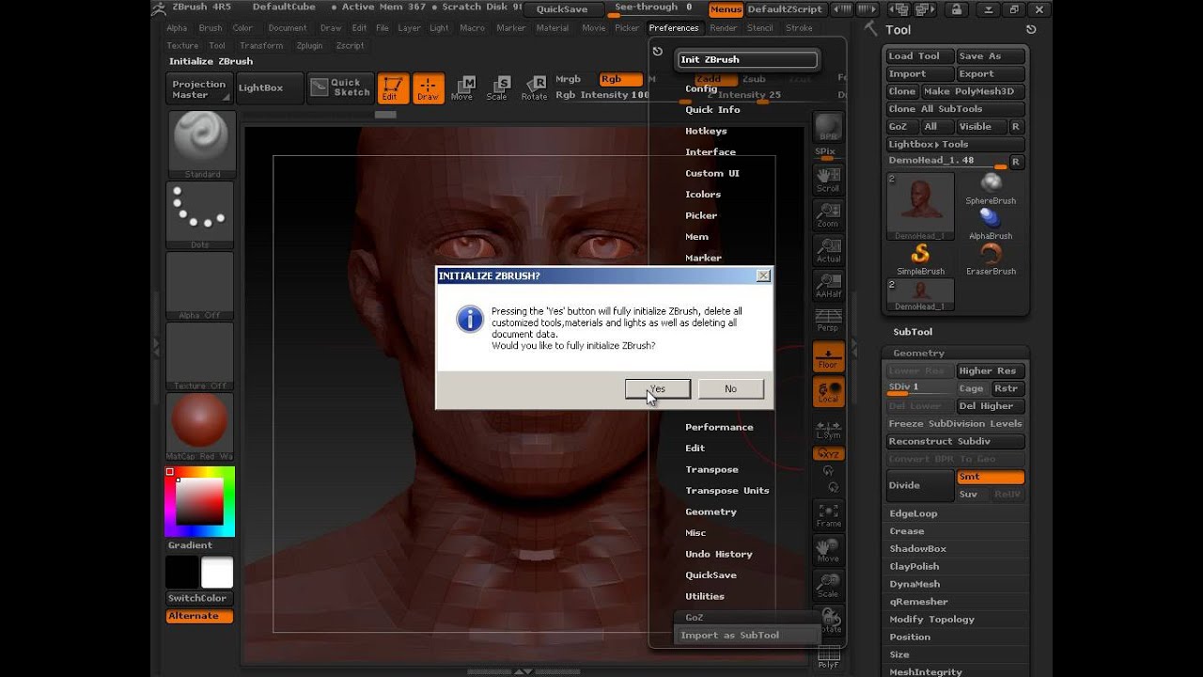Click the Init ZBrush button
Screen dimensions: 1203x677
point(747,59)
